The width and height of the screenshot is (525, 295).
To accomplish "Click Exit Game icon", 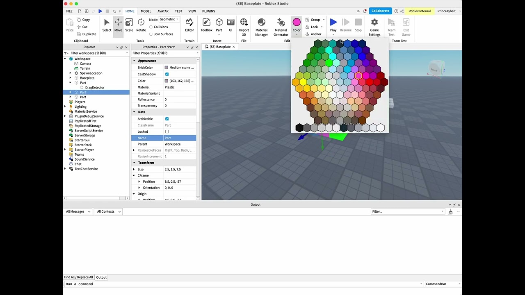I will 406,27.
